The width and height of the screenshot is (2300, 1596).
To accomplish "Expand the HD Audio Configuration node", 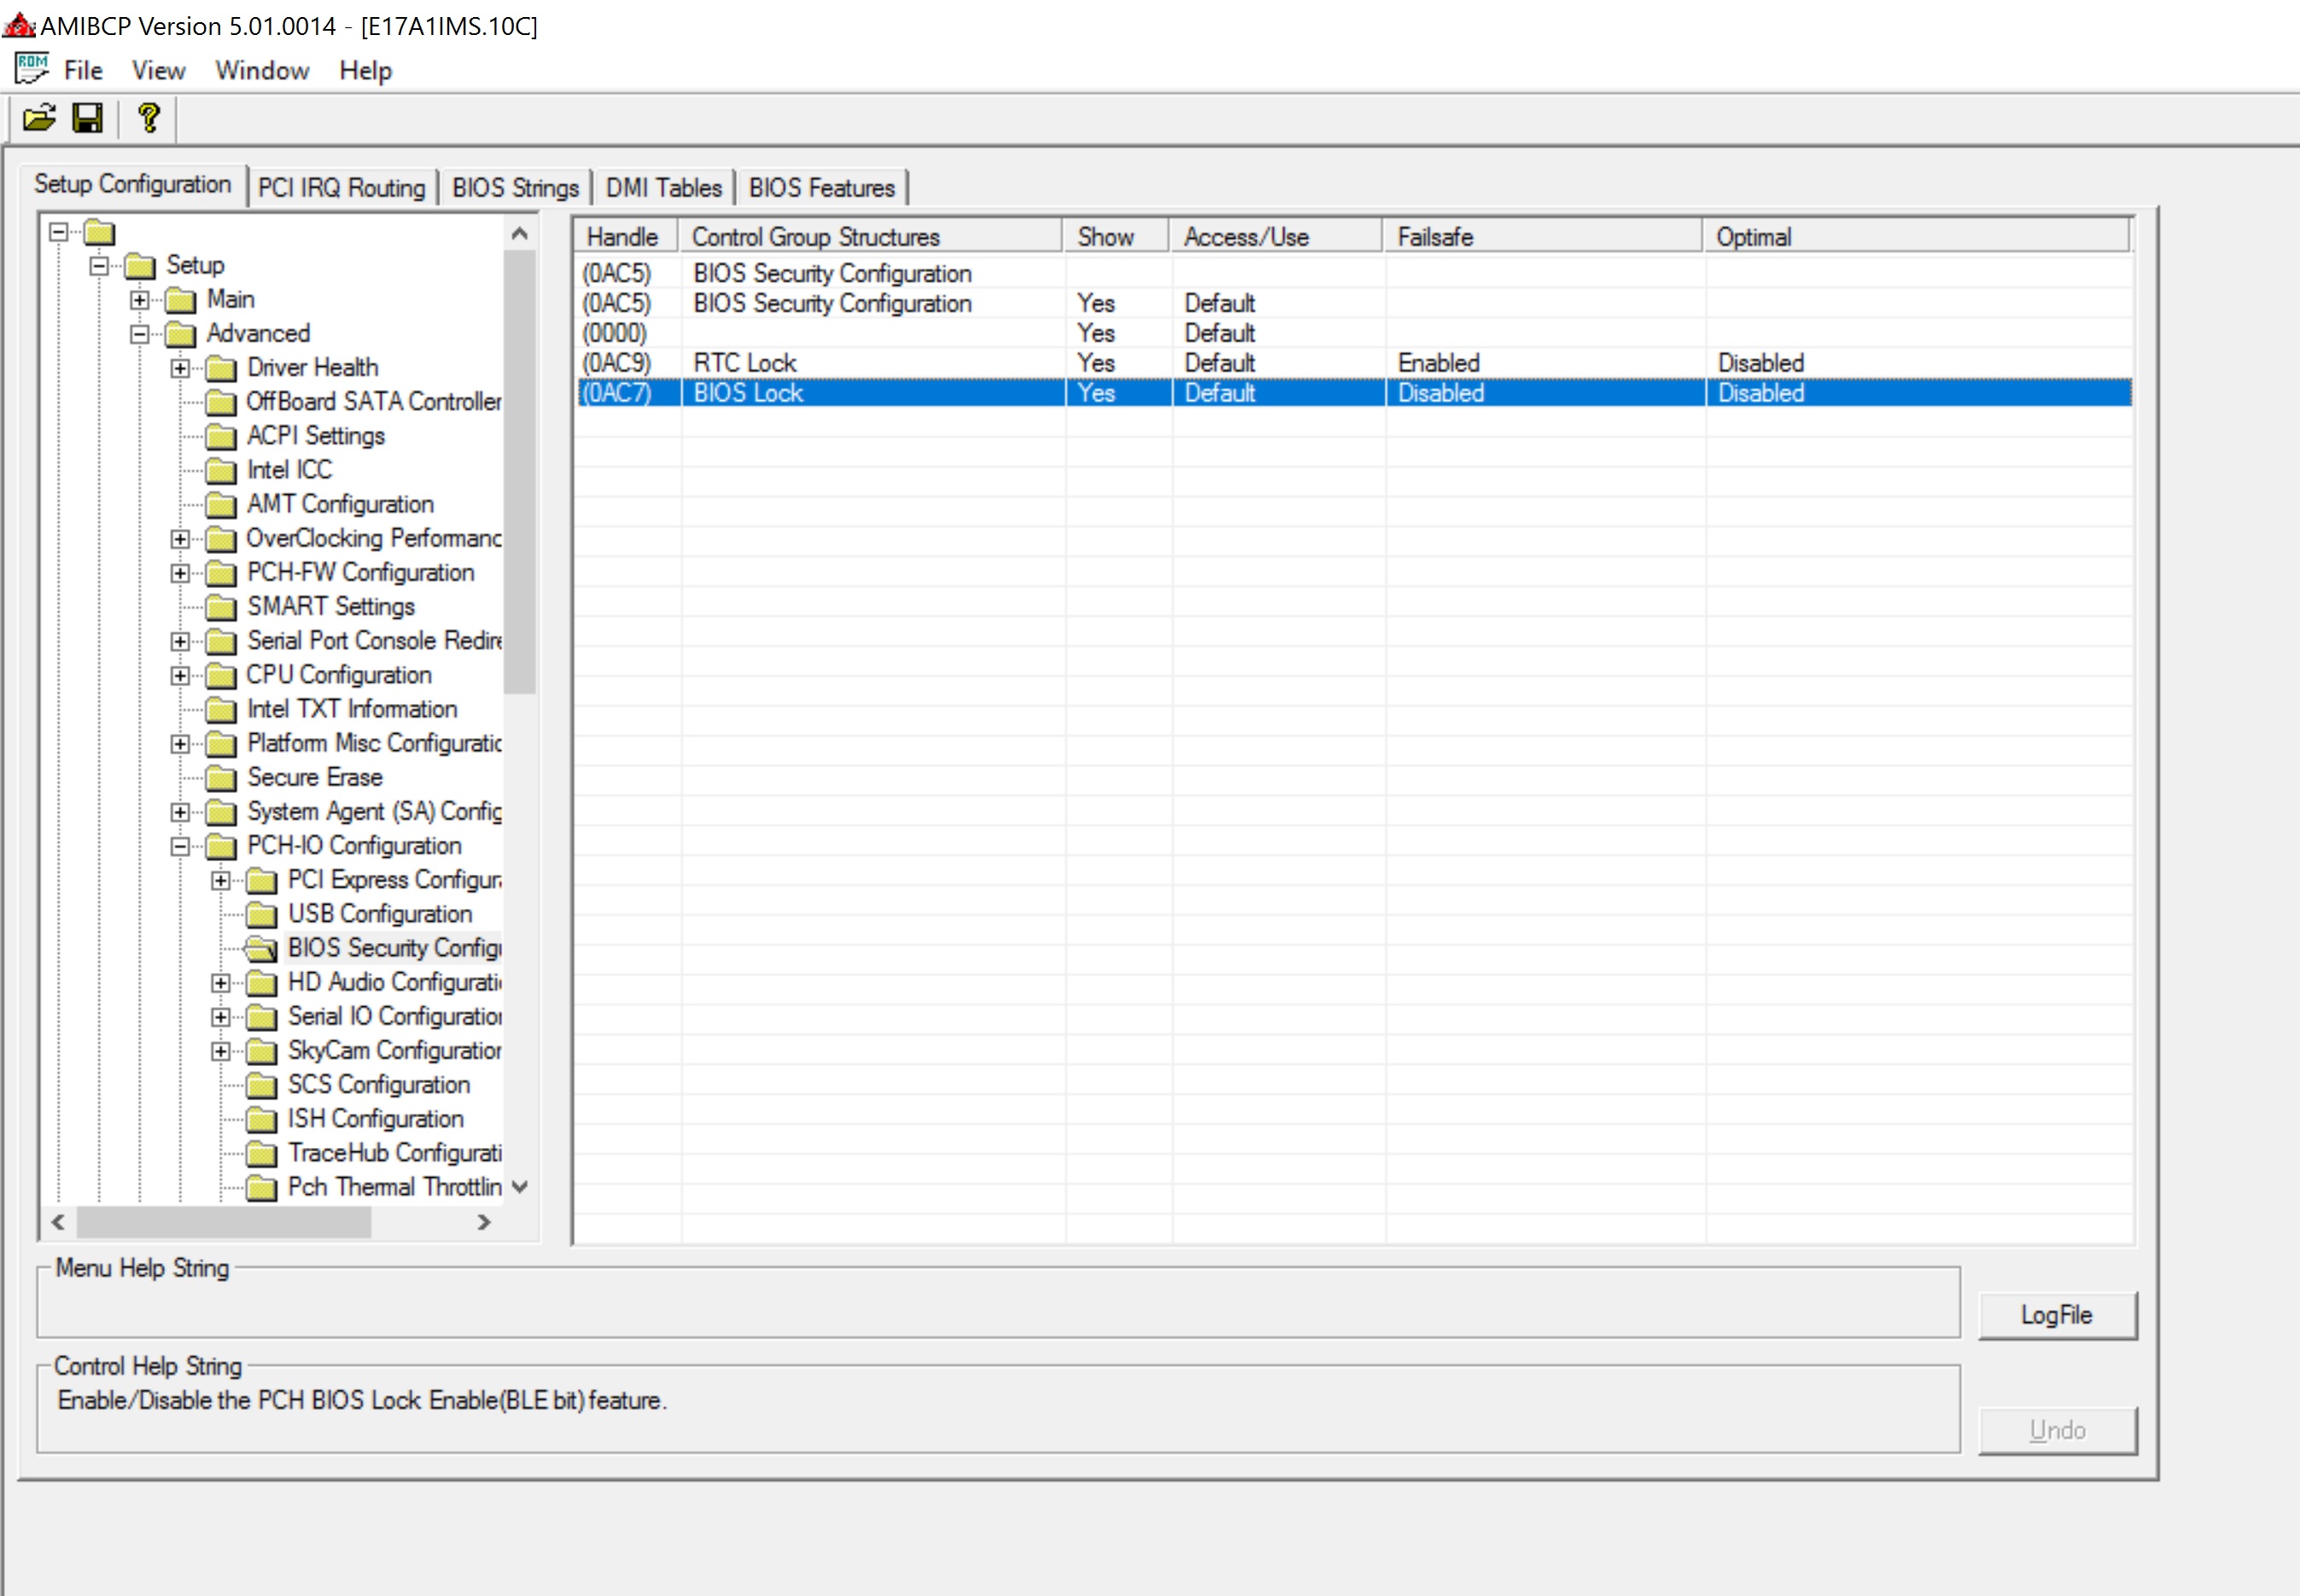I will 221,983.
